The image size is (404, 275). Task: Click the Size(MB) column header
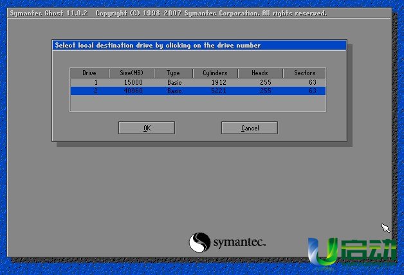coord(131,73)
